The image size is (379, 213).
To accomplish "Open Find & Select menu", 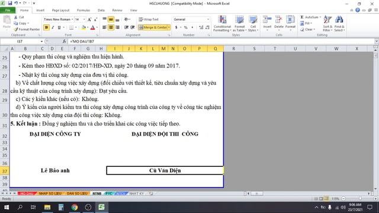I will (x=339, y=24).
